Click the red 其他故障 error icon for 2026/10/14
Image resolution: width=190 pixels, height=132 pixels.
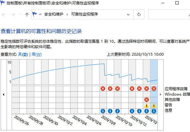[x=147, y=100]
